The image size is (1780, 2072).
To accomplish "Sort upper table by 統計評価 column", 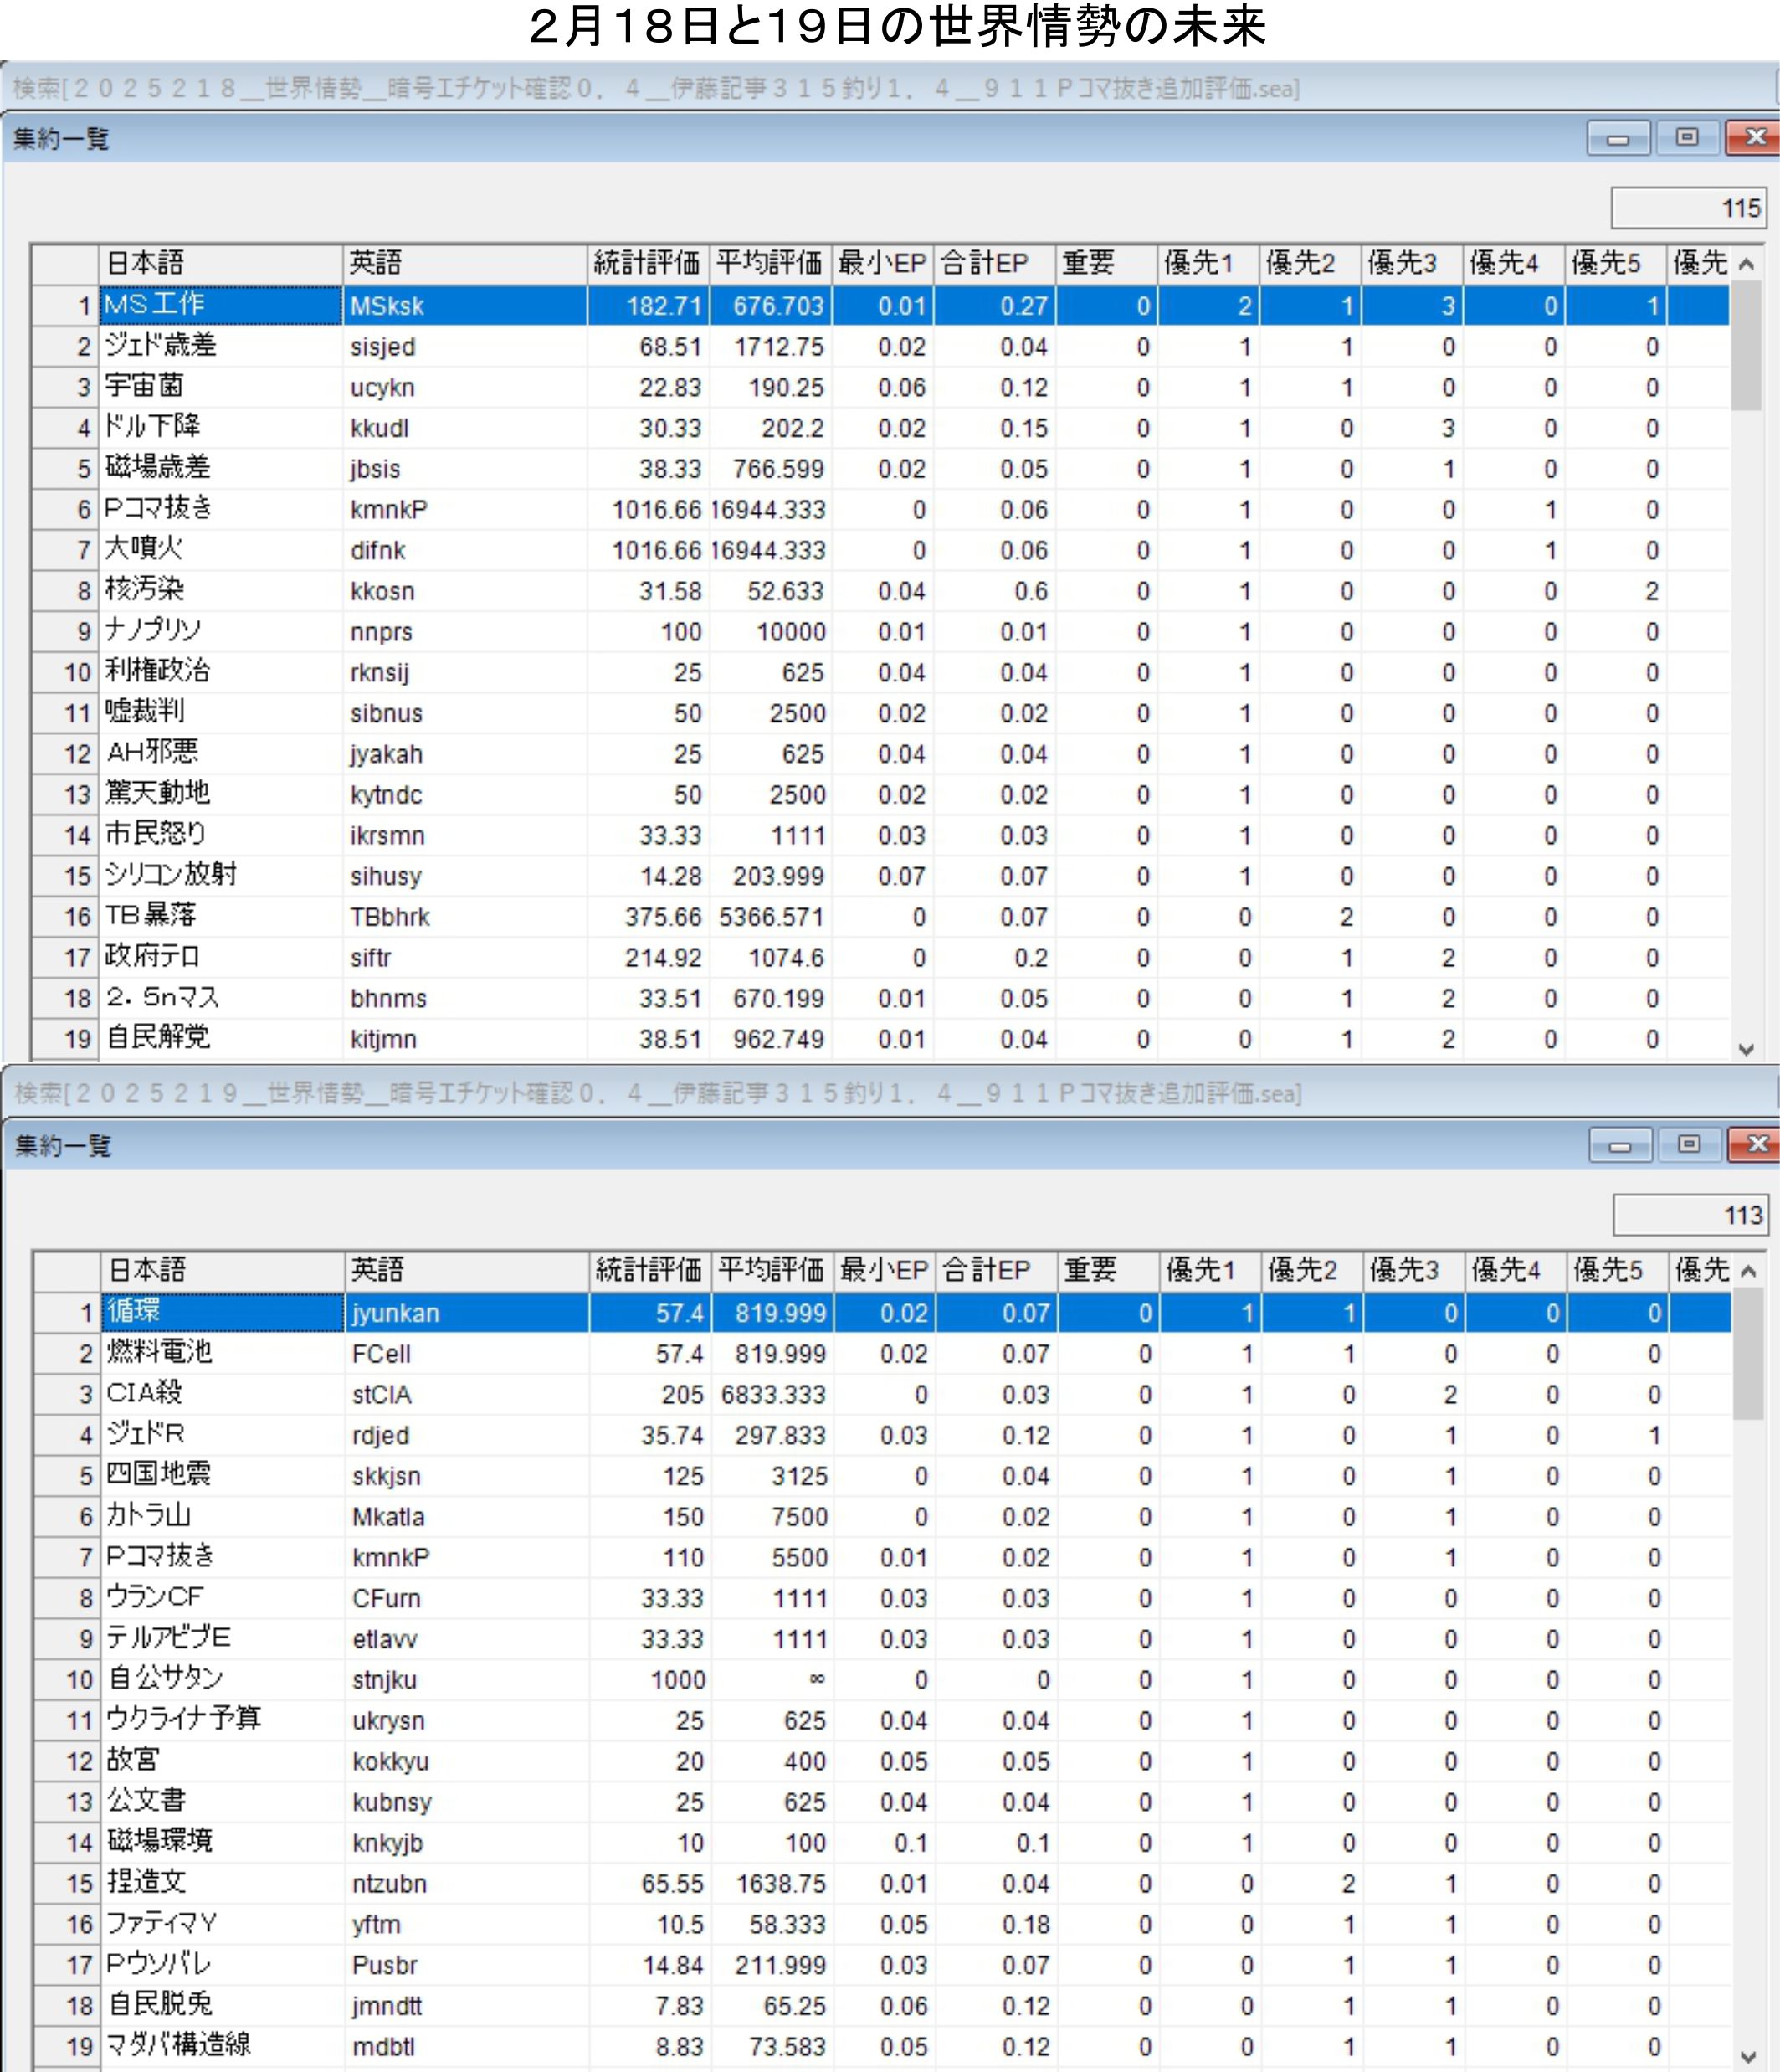I will [647, 263].
